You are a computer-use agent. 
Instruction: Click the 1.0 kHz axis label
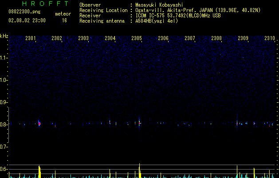click(x=4, y=80)
